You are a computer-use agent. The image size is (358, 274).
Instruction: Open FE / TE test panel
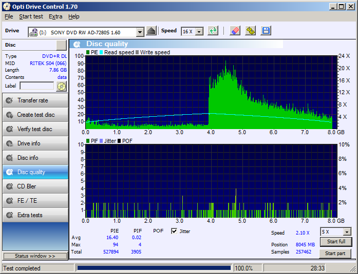(35, 201)
